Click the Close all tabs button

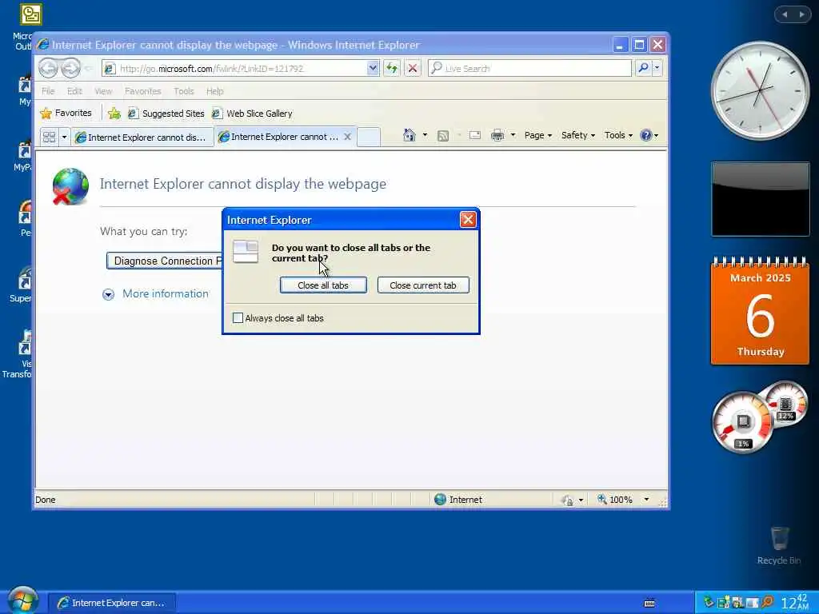point(323,285)
